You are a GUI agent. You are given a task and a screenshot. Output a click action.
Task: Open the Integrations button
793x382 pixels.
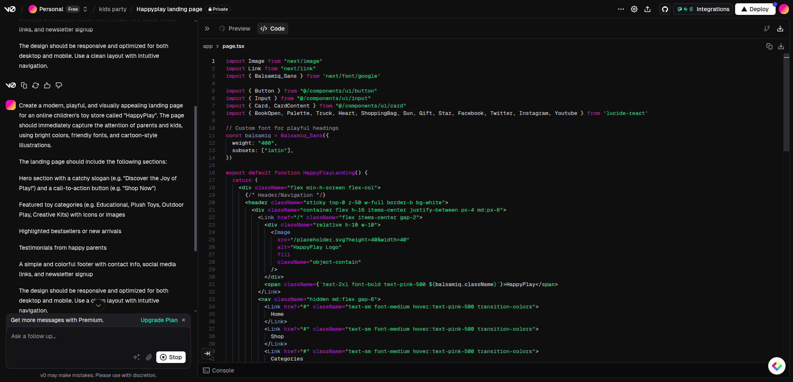point(703,9)
